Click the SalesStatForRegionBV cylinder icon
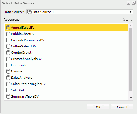 click(x=8, y=84)
